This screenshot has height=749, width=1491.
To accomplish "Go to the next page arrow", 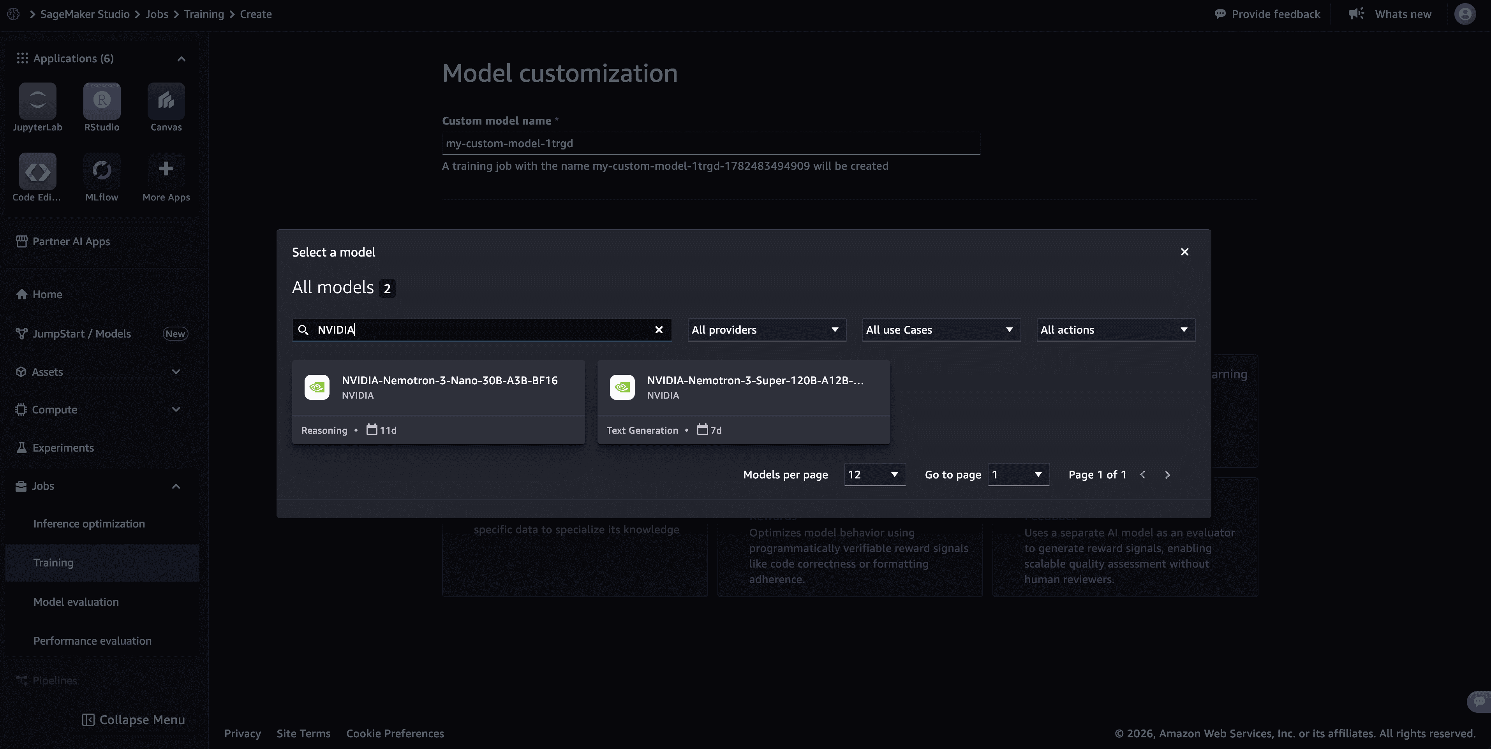I will point(1167,475).
